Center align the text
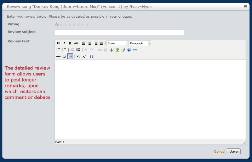 pos(90,43)
